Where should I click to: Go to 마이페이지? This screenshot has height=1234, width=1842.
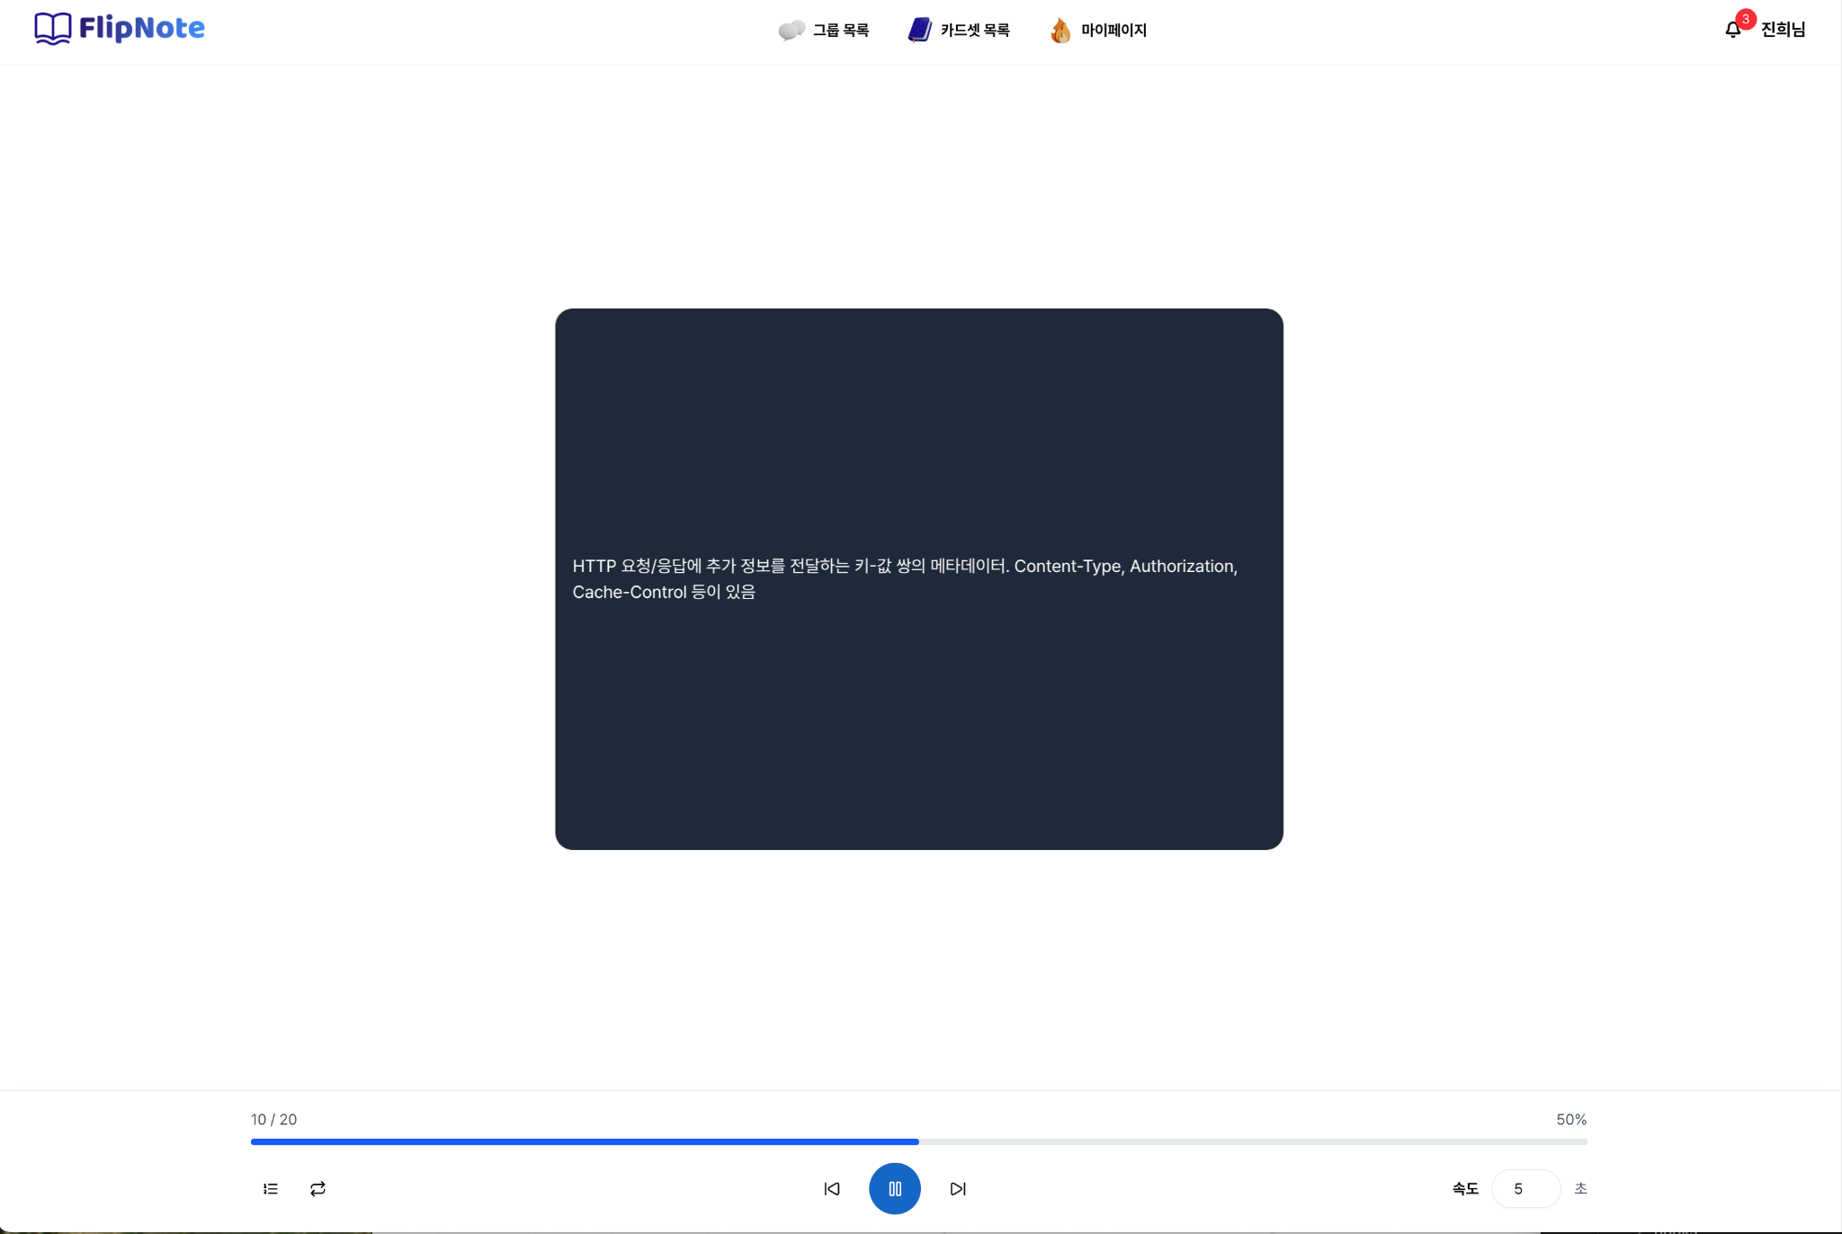coord(1098,31)
